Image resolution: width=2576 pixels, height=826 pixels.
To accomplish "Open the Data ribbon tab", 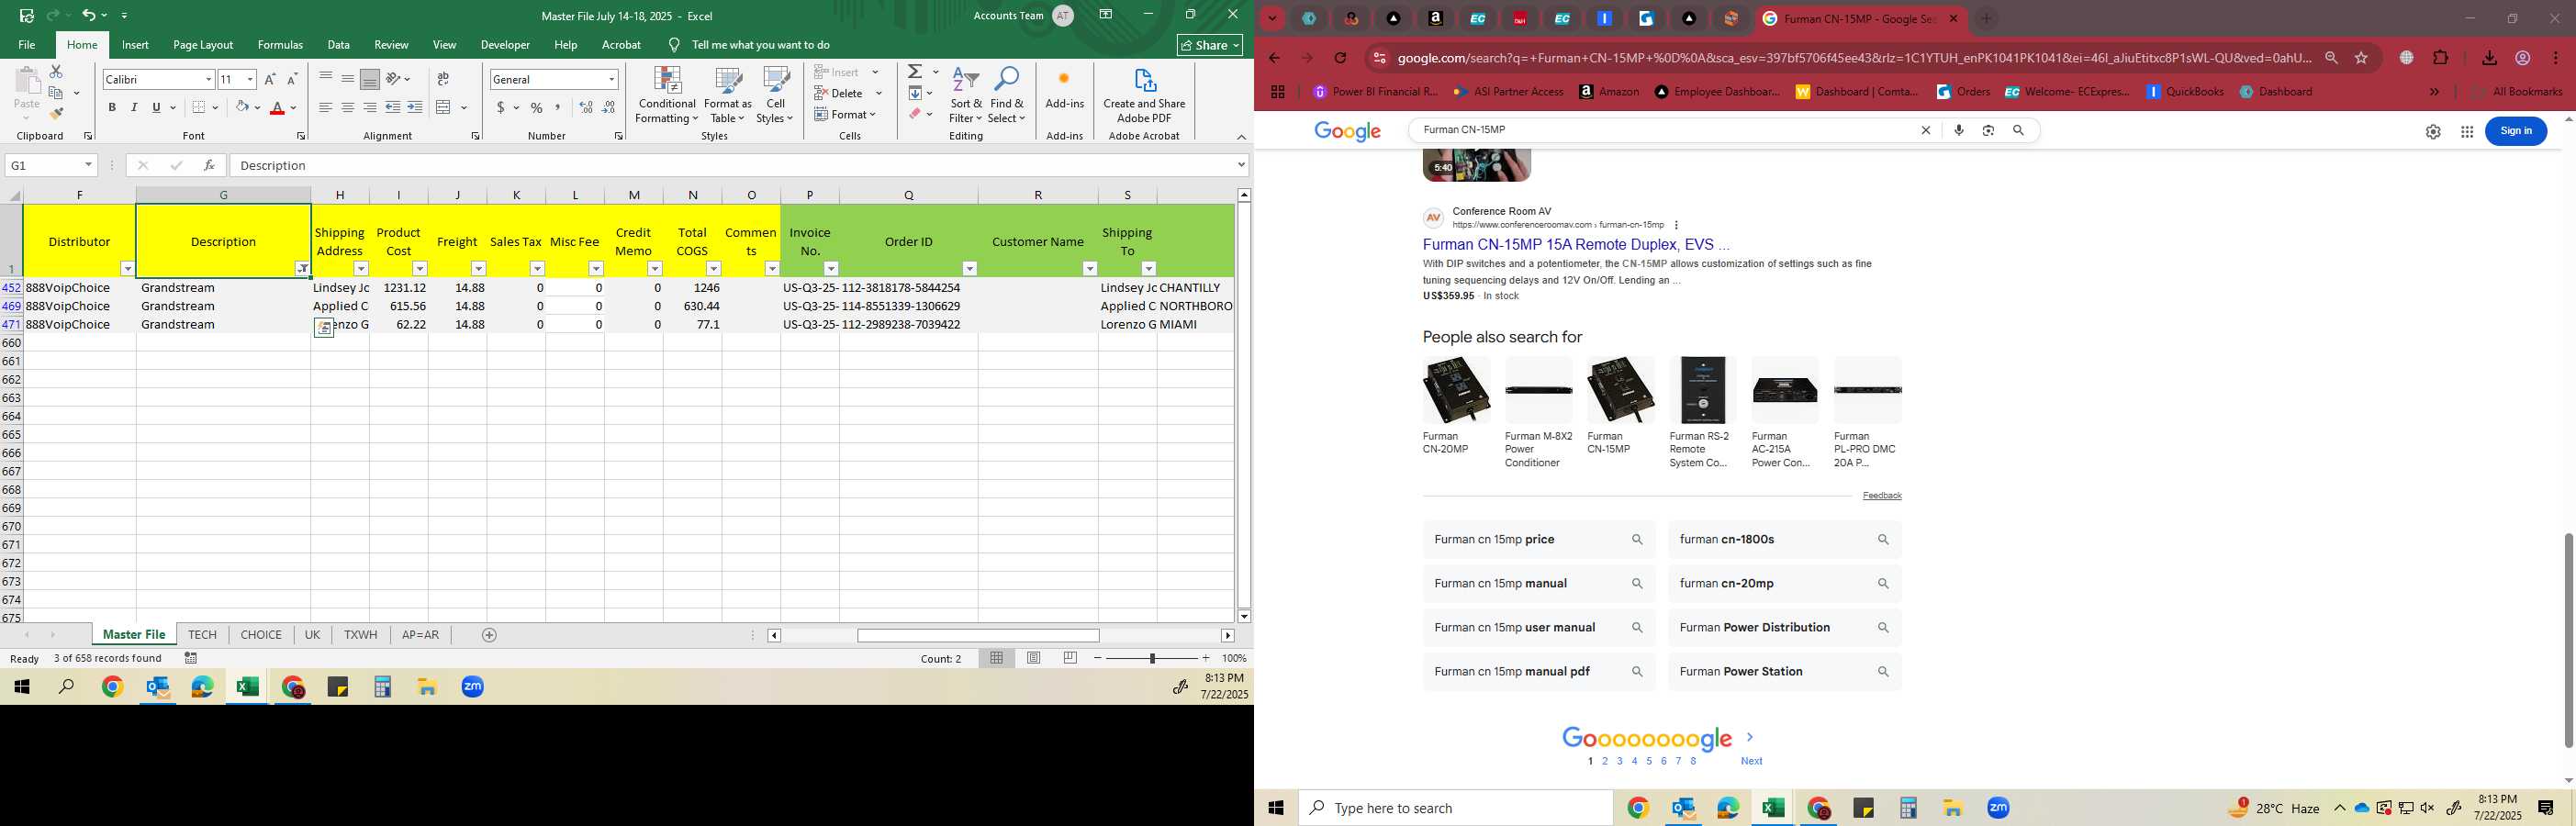I will click(x=338, y=45).
